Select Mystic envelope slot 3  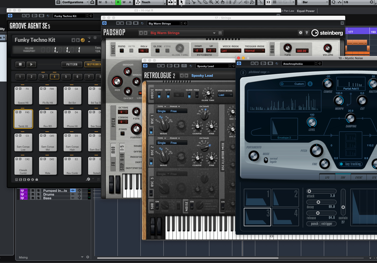point(257,217)
